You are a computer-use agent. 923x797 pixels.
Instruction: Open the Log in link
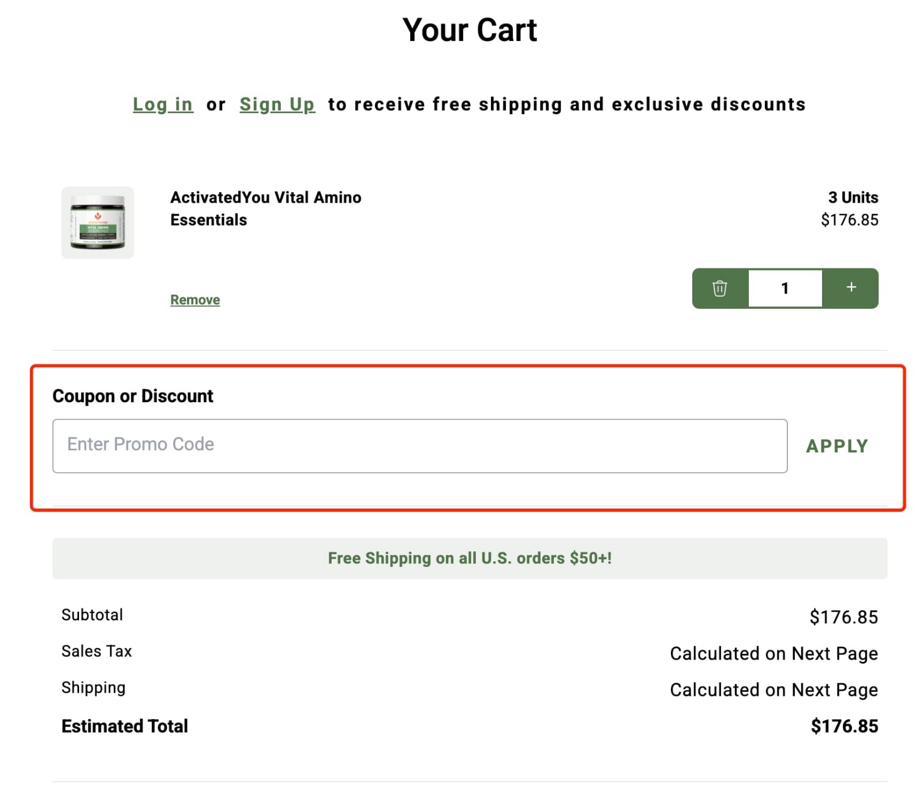163,104
